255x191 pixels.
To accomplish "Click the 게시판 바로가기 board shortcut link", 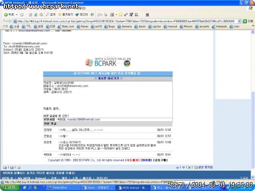I will [108, 78].
